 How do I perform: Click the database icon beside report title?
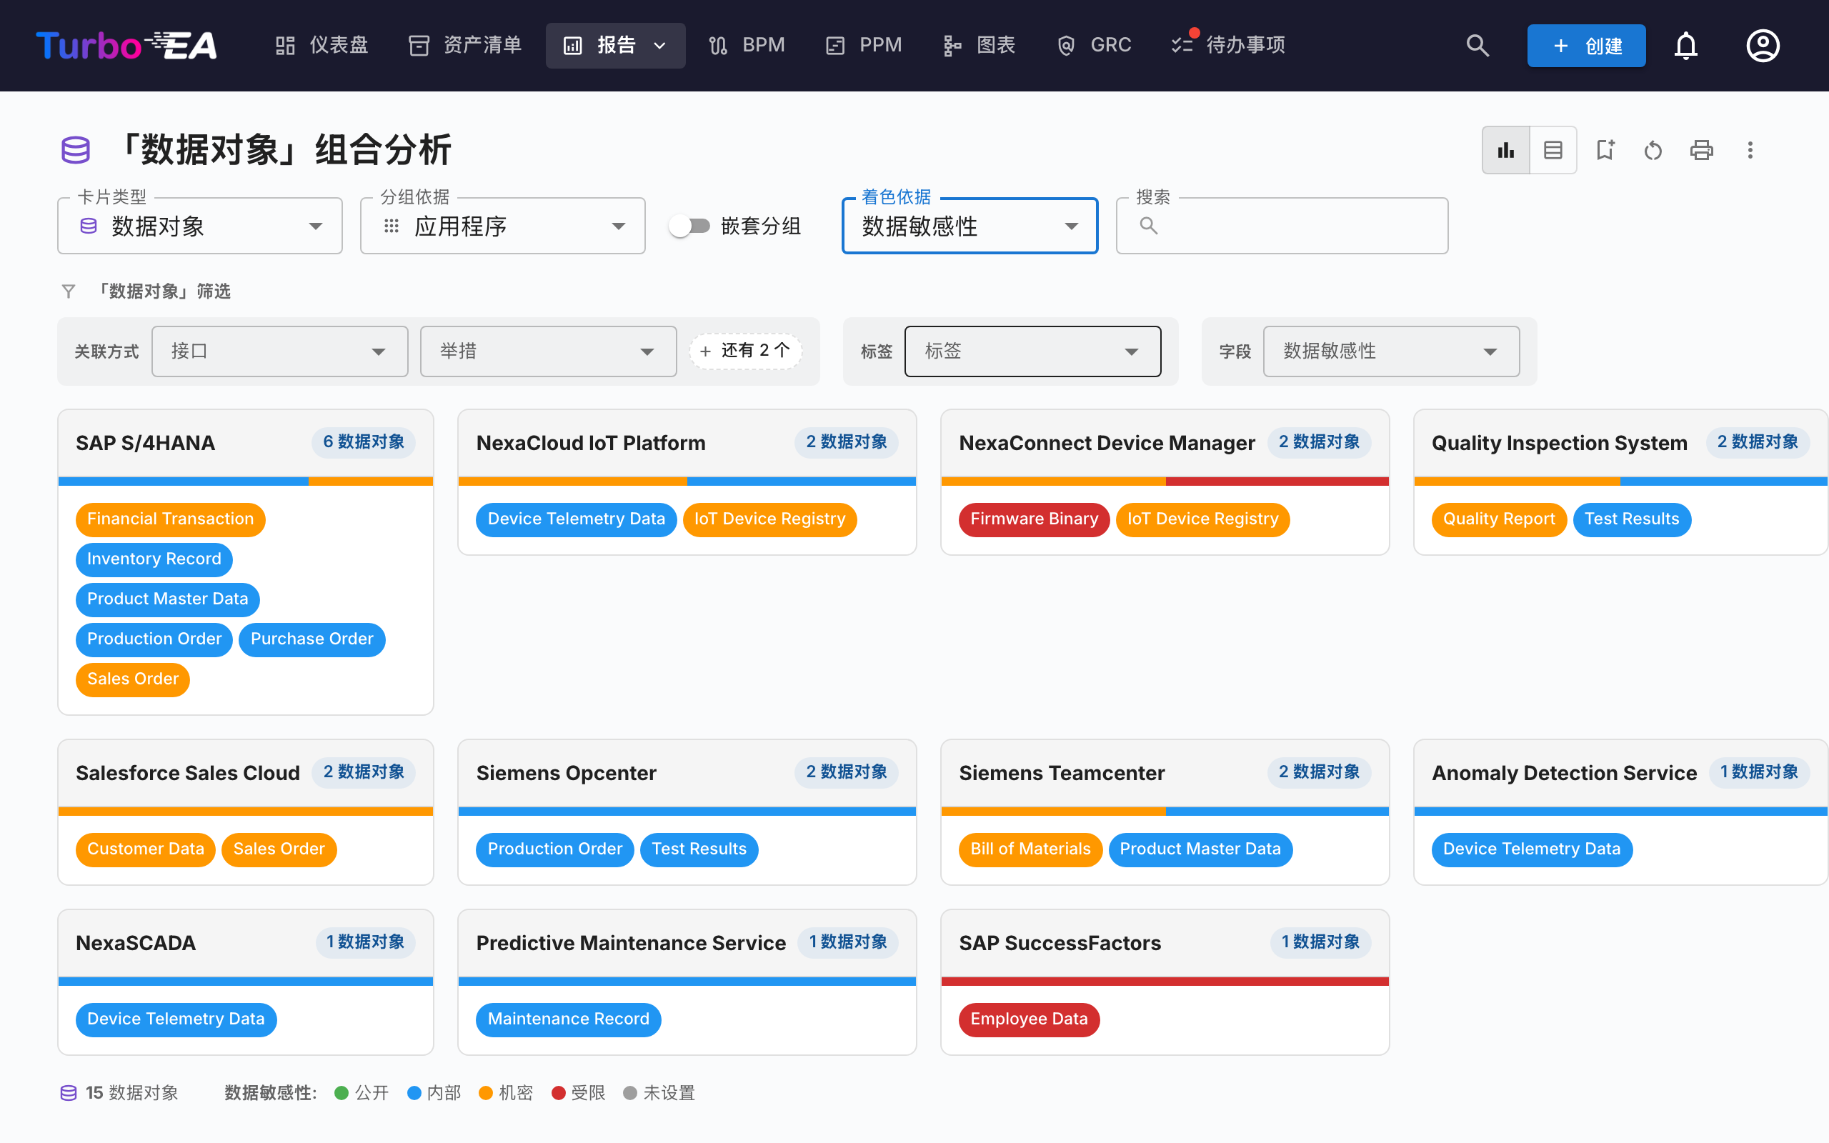76,150
